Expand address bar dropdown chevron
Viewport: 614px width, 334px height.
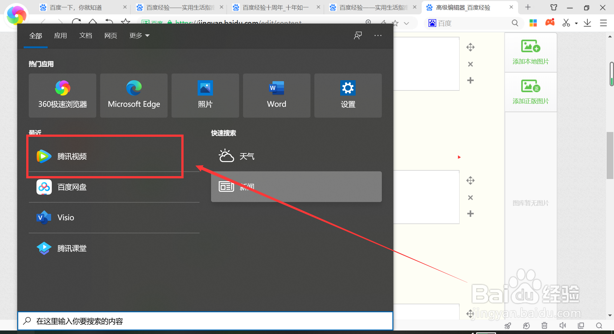point(406,23)
